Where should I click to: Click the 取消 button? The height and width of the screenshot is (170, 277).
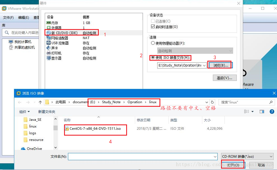pyautogui.click(x=261, y=165)
